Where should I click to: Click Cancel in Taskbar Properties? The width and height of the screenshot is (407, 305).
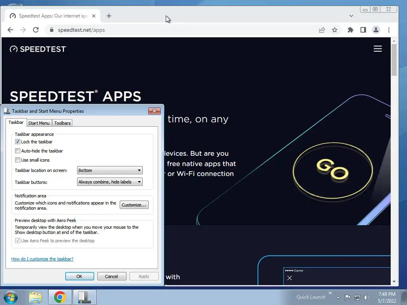pos(112,276)
